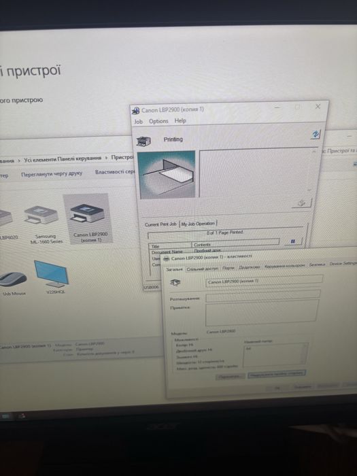
Task: Click the properties dialog title bar printer icon
Action: pos(167,258)
